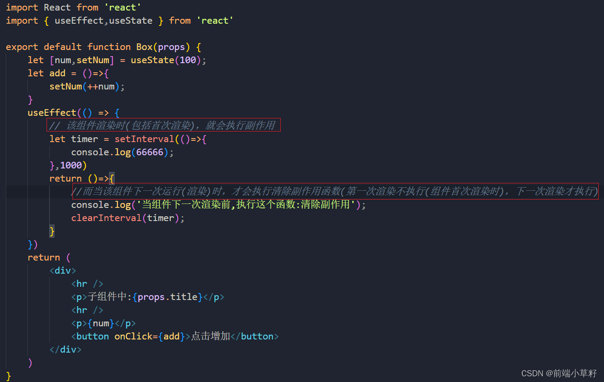Click the comment starting '// 该组件渲染时'
The image size is (604, 382).
(163, 126)
